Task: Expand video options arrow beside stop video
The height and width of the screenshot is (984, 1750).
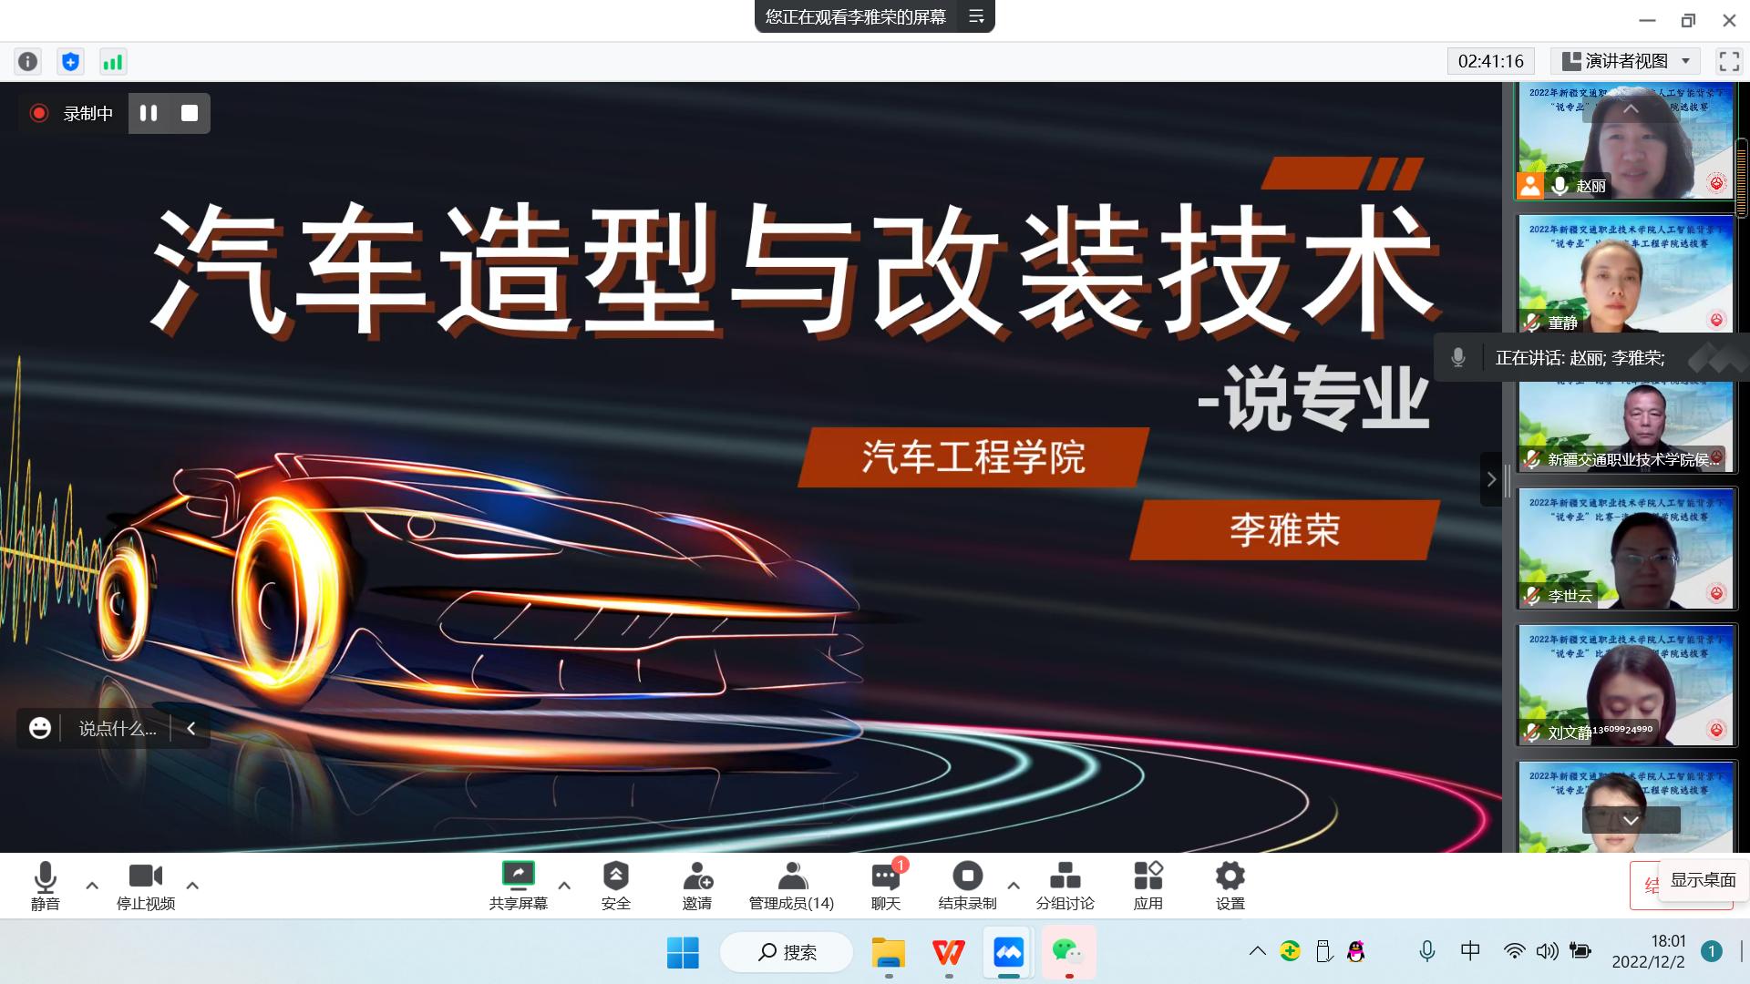Action: pos(192,885)
